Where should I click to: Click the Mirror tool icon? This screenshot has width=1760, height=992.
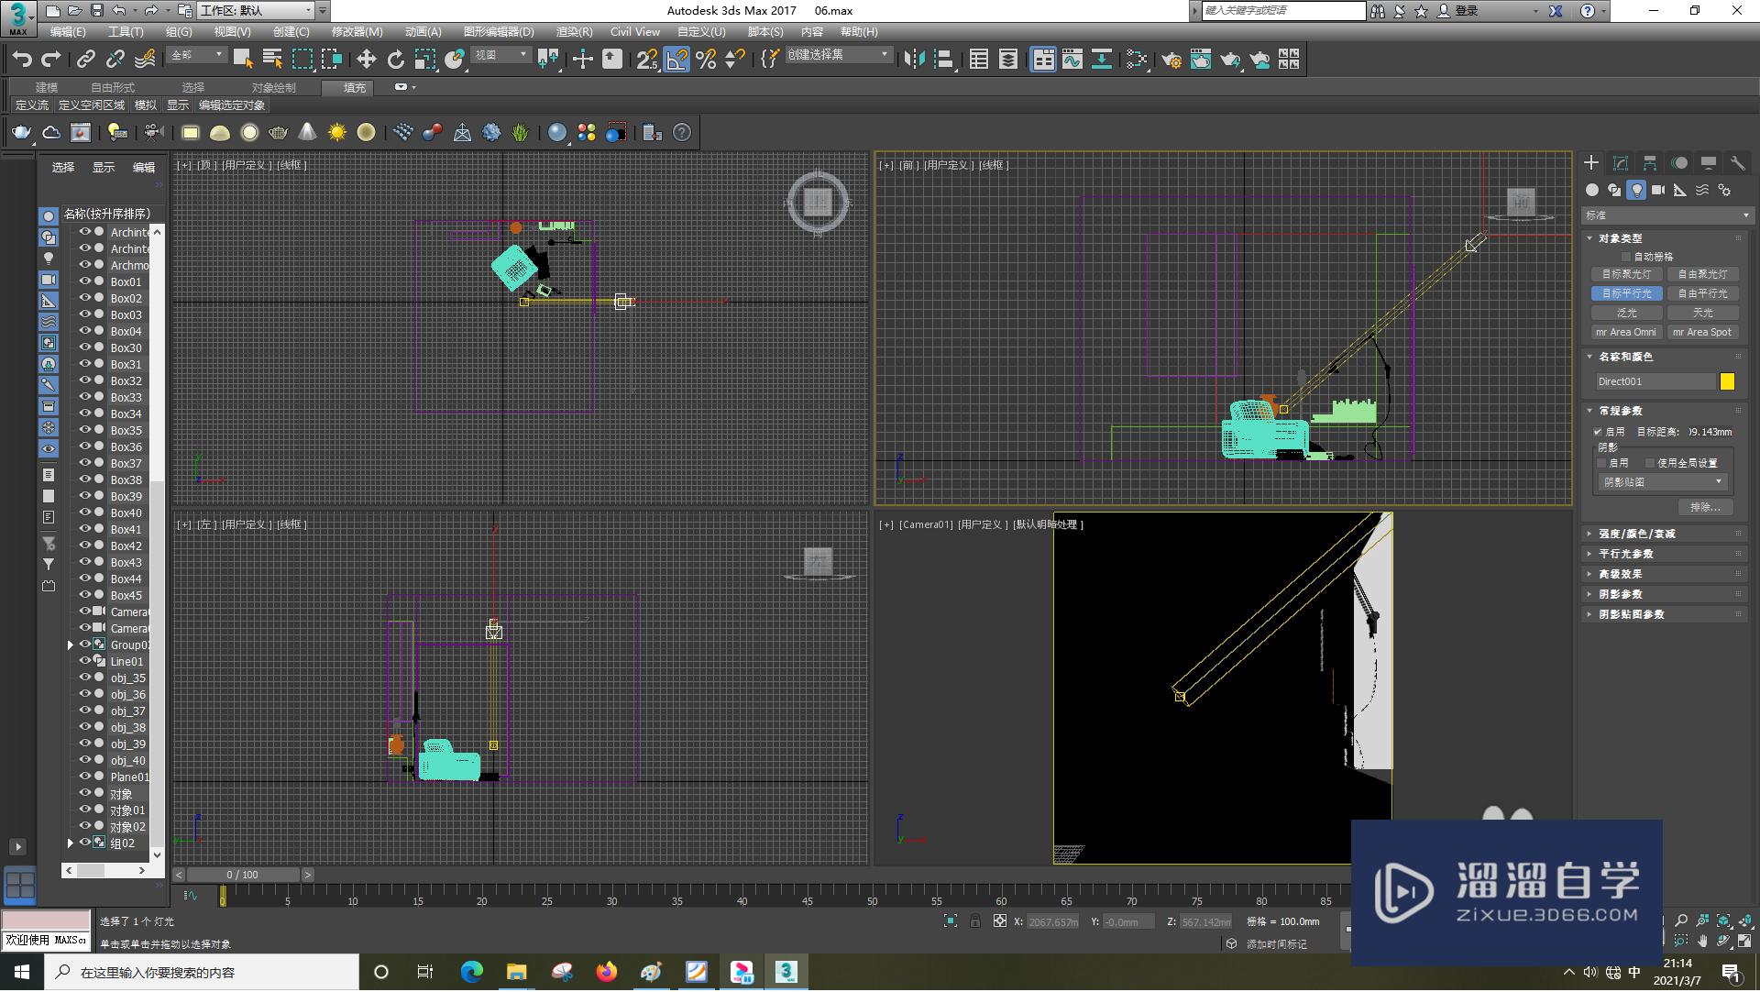[914, 60]
